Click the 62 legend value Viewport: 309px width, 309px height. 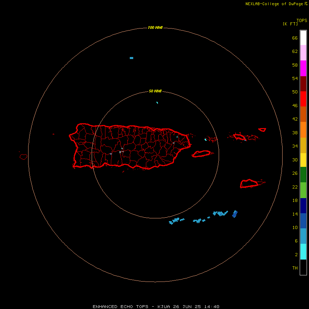click(x=295, y=51)
